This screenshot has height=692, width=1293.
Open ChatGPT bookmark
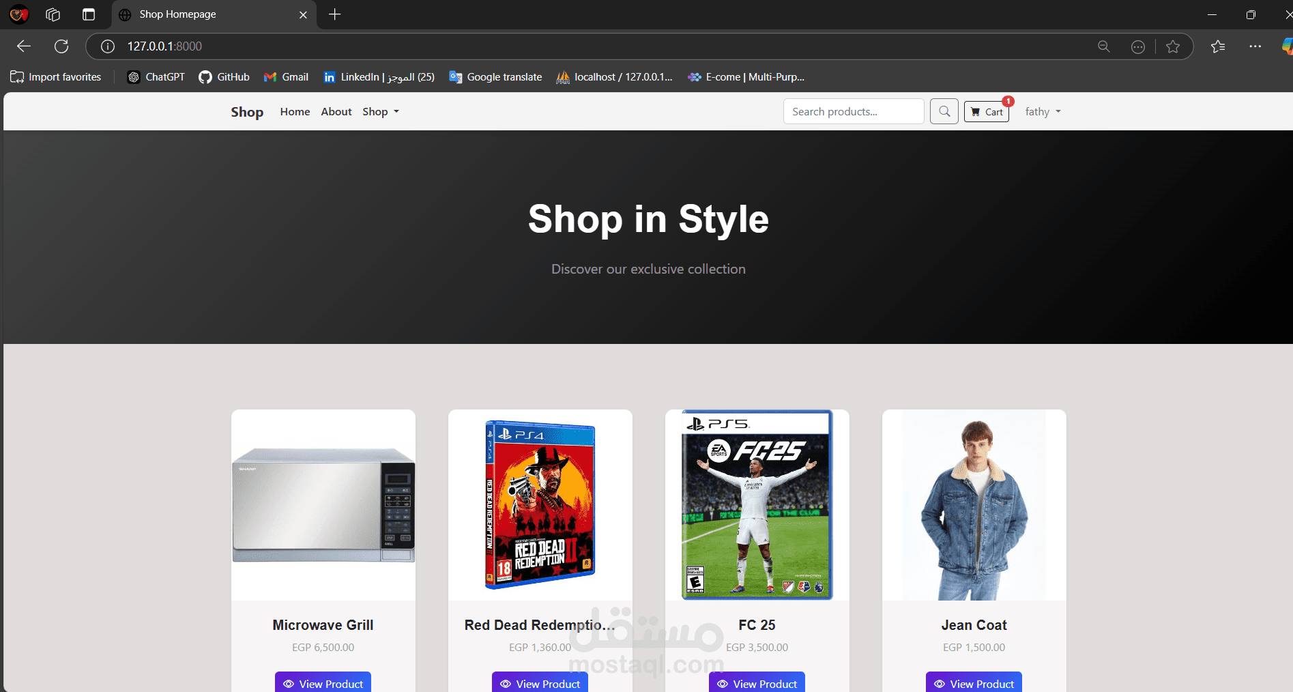point(156,77)
